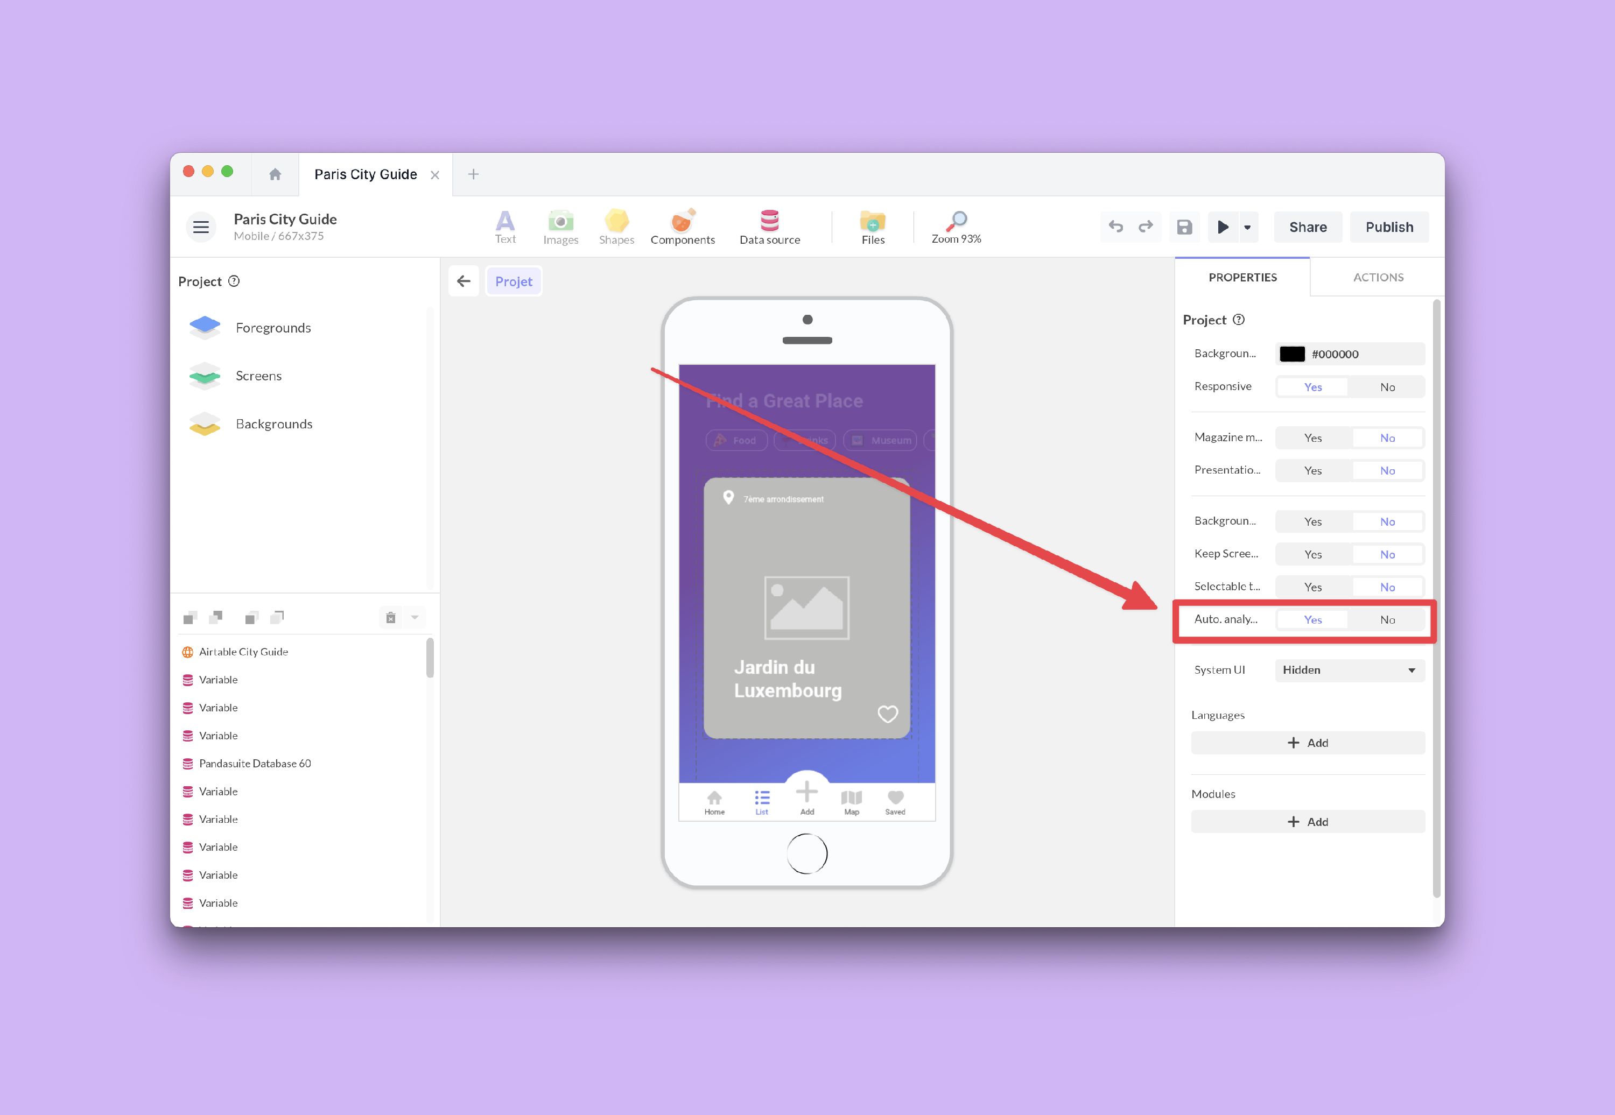Screen dimensions: 1615x1115
Task: Set Responsive to No
Action: tap(1387, 387)
